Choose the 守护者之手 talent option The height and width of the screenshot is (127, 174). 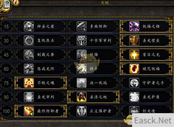[x=146, y=83]
